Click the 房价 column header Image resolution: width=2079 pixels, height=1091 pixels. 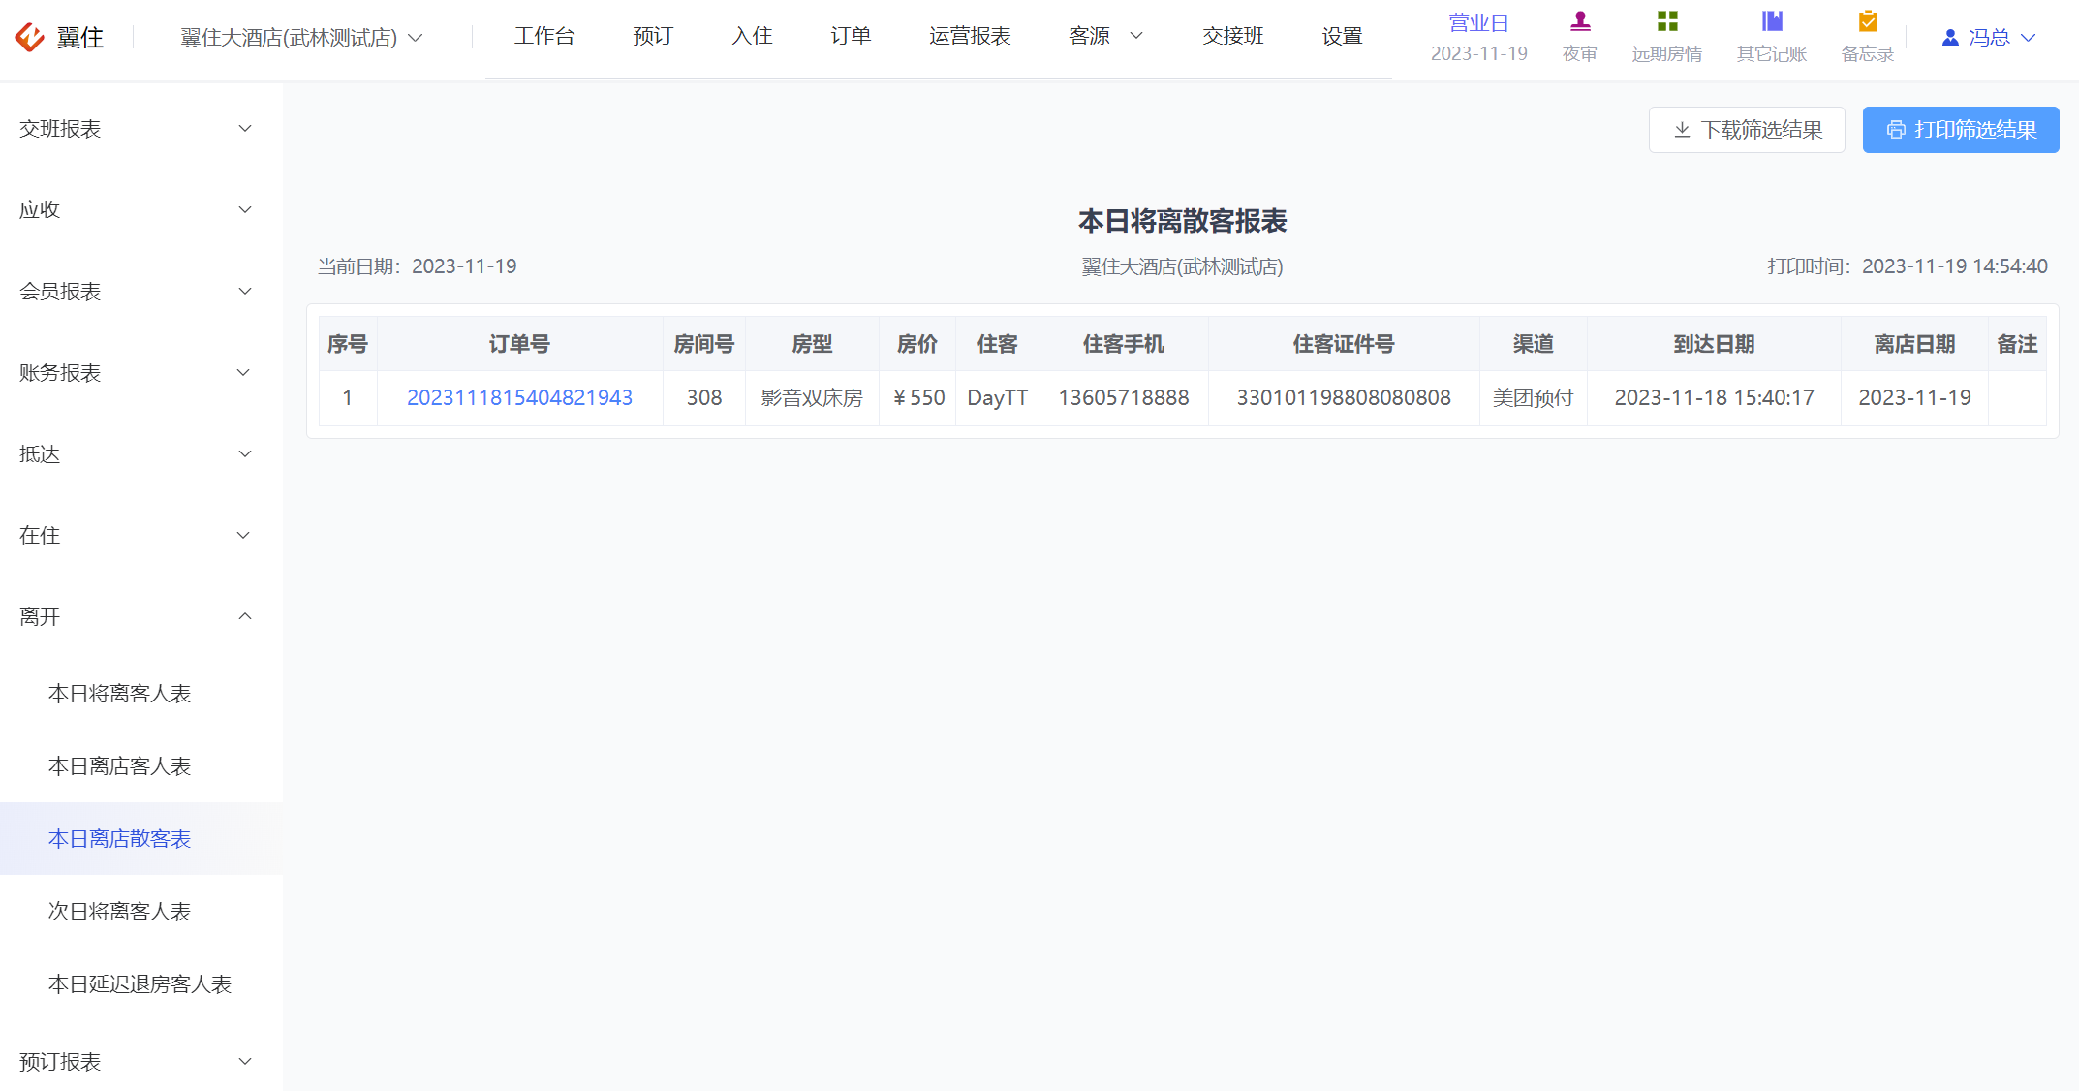(917, 344)
